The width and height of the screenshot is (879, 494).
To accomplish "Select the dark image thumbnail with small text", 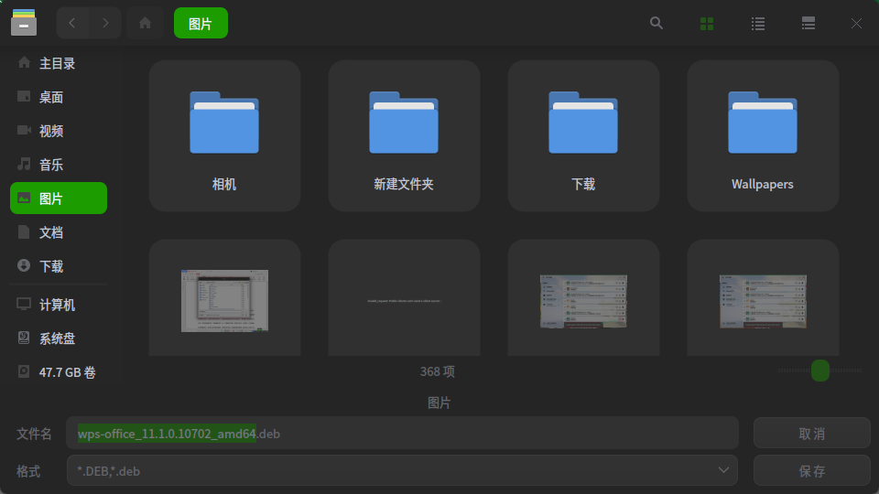I will 404,300.
